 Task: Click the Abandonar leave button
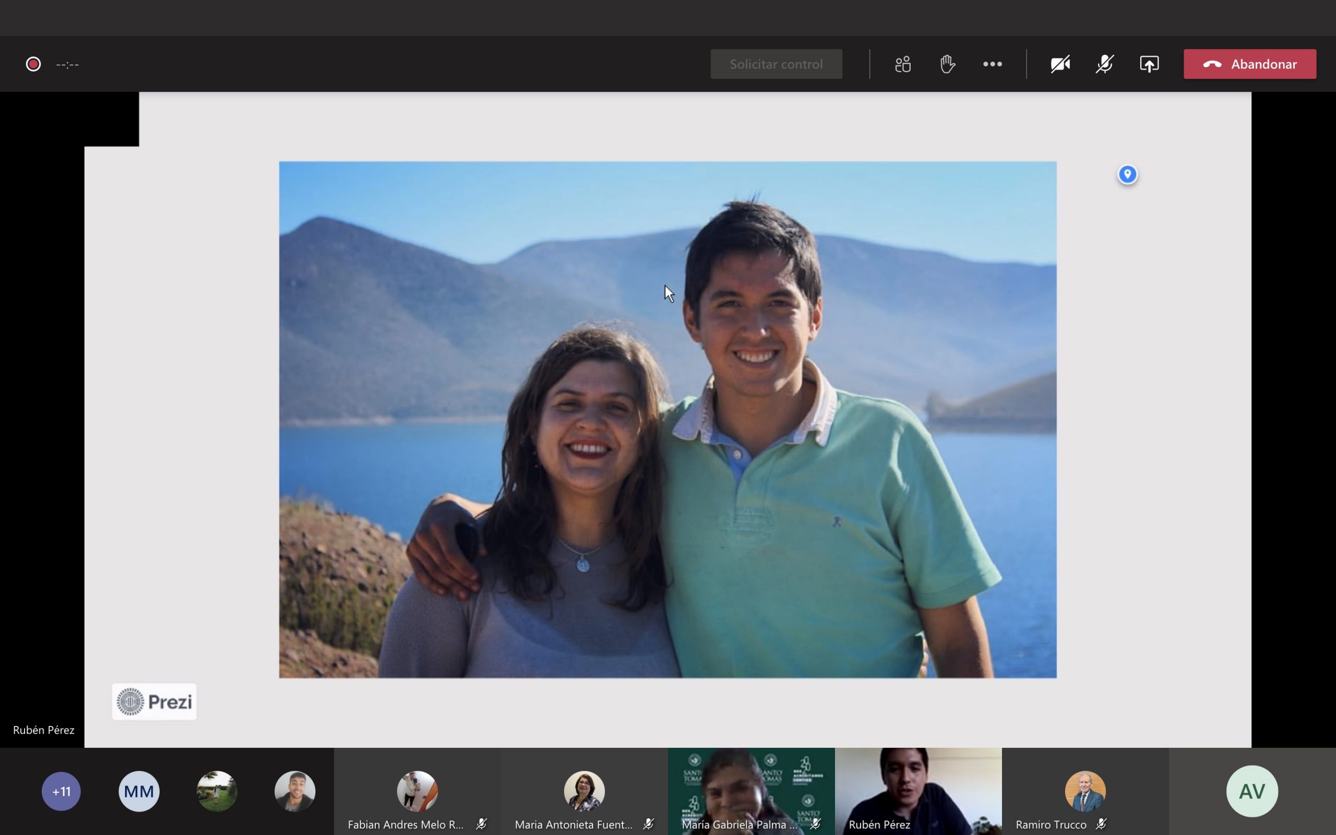coord(1249,64)
